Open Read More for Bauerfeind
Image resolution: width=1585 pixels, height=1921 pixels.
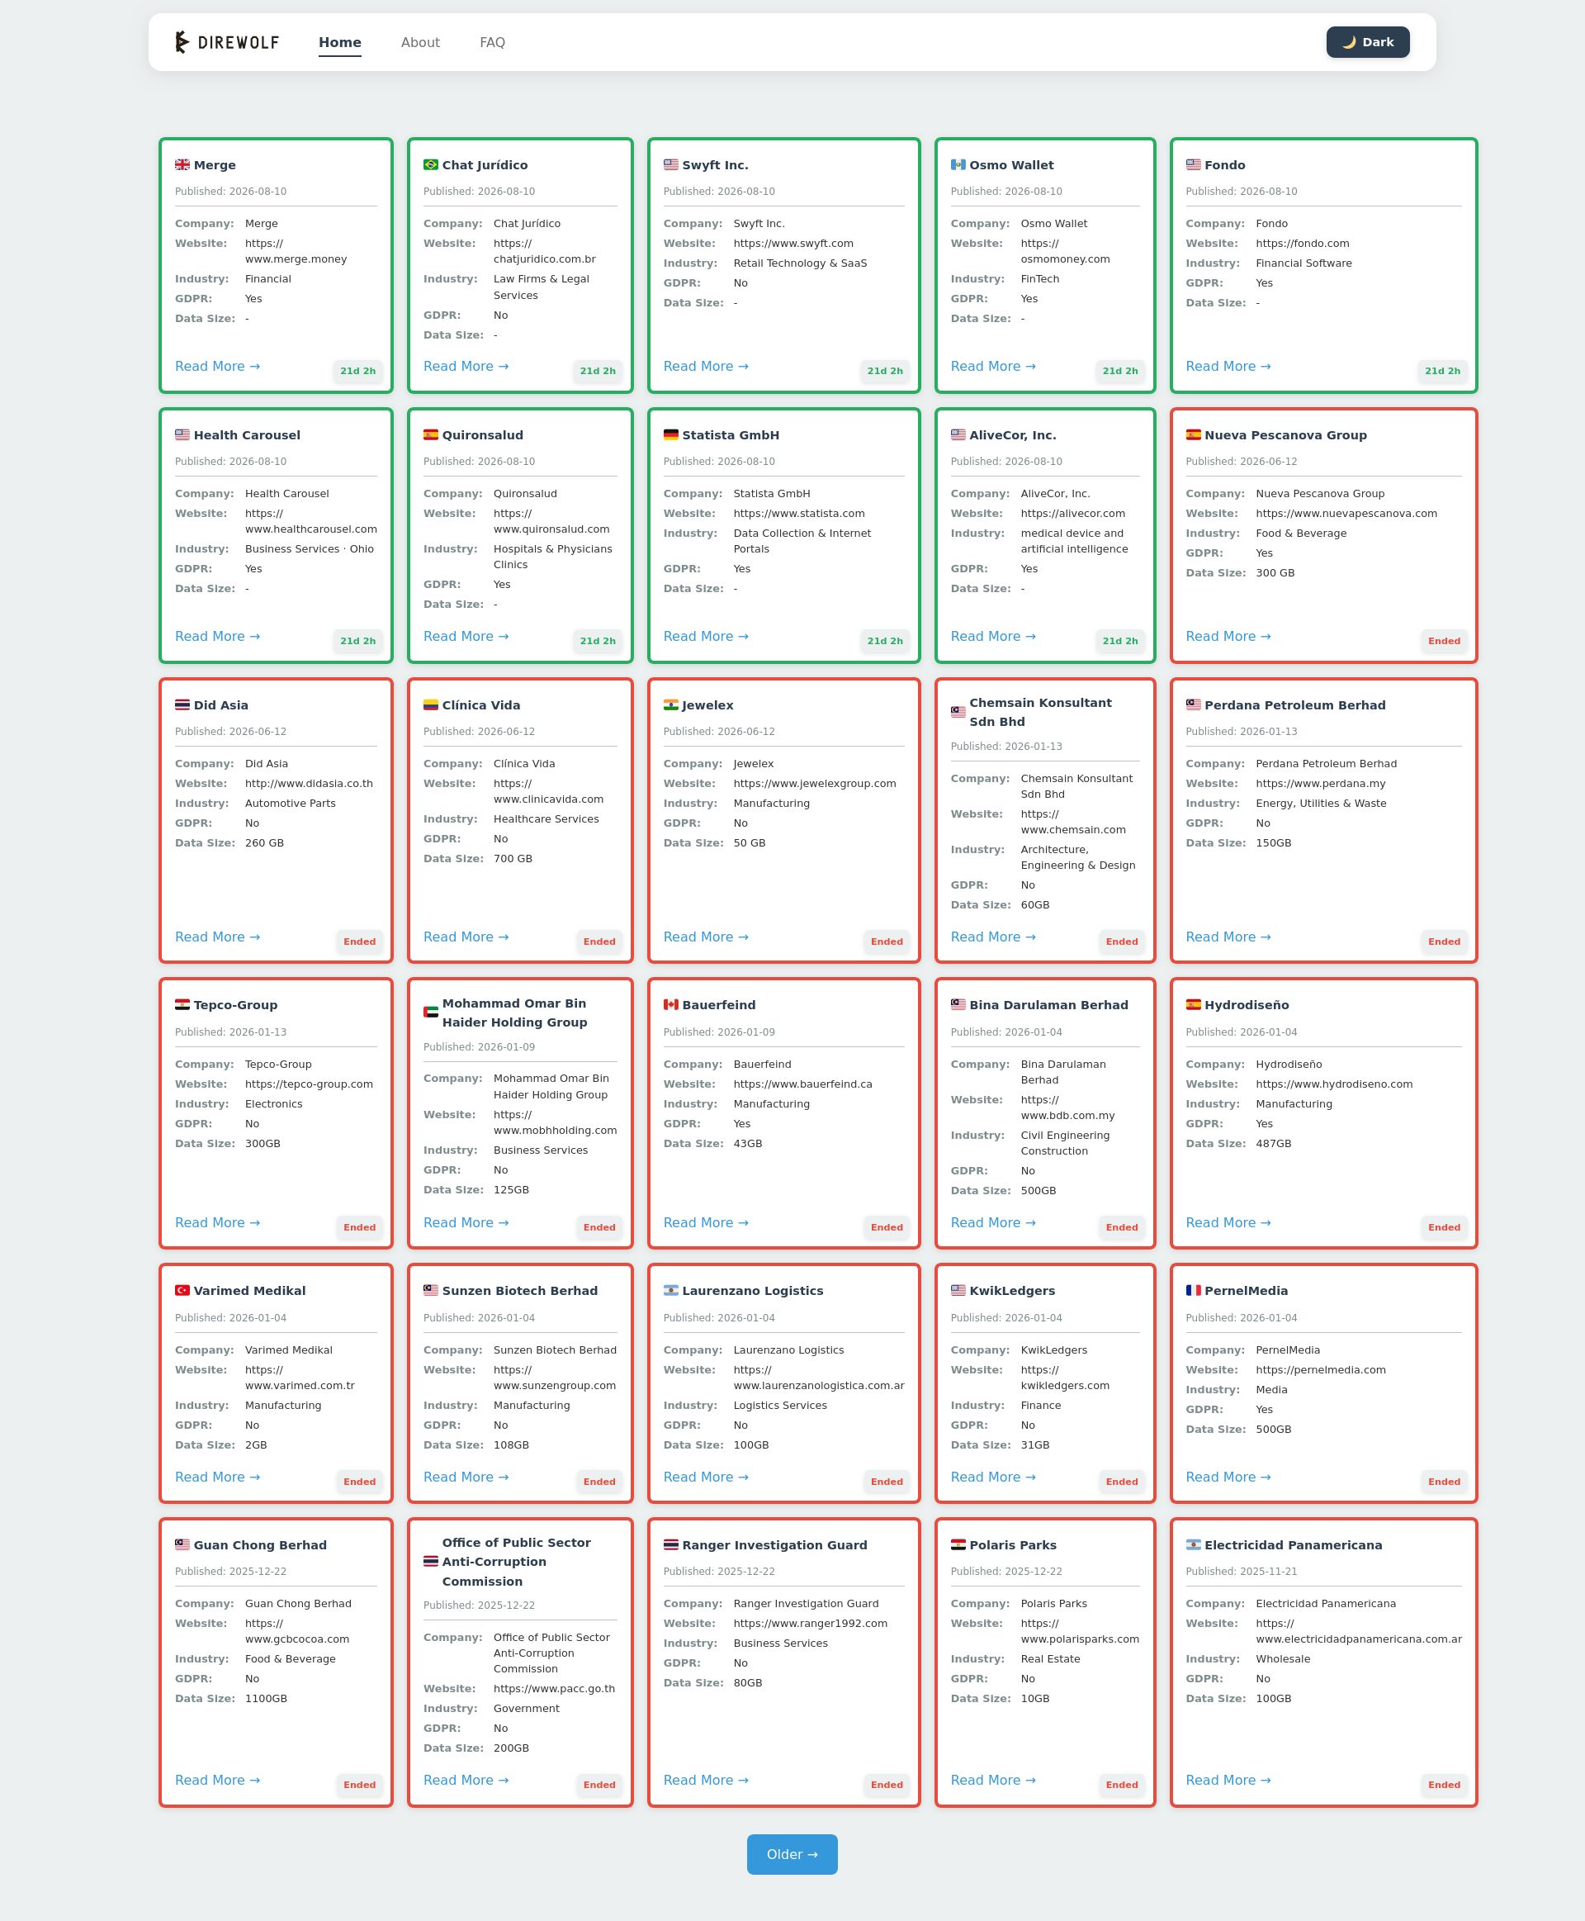[x=706, y=1223]
